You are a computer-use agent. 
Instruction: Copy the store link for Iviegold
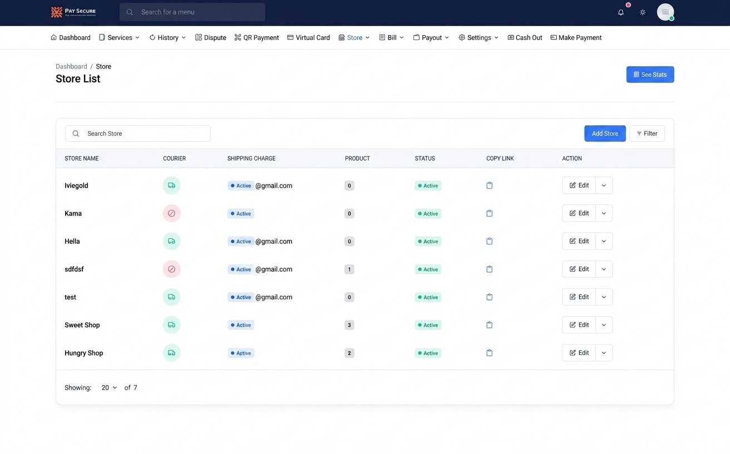[490, 185]
